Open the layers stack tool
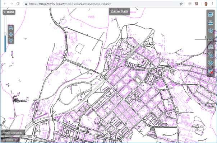217x143 pixels. pos(211,14)
